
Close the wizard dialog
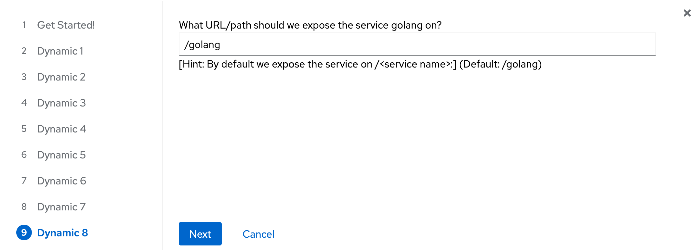[x=687, y=13]
